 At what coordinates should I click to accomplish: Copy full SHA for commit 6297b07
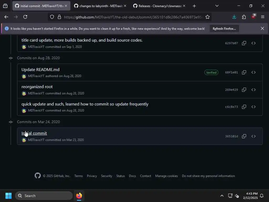[244, 43]
